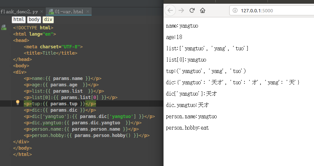Click the params.person.hobby() code line
Image resolution: width=314 pixels, height=166 pixels.
coord(87,135)
